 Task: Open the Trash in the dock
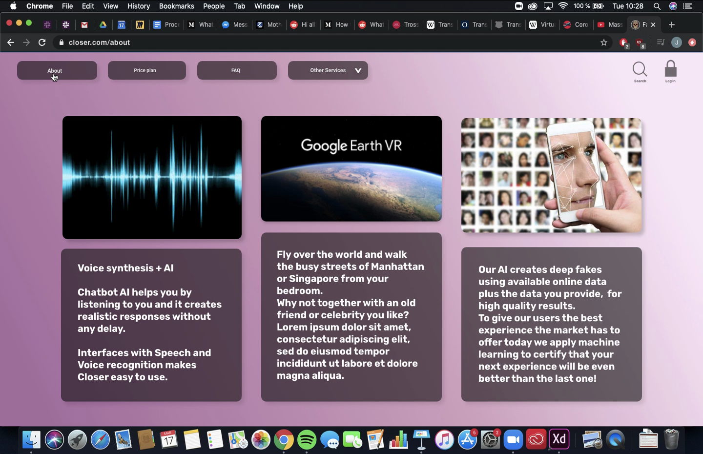coord(672,440)
